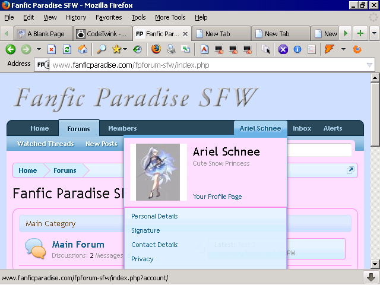The height and width of the screenshot is (285, 380).
Task: Click the Home forum navigation tab
Action: tap(40, 128)
